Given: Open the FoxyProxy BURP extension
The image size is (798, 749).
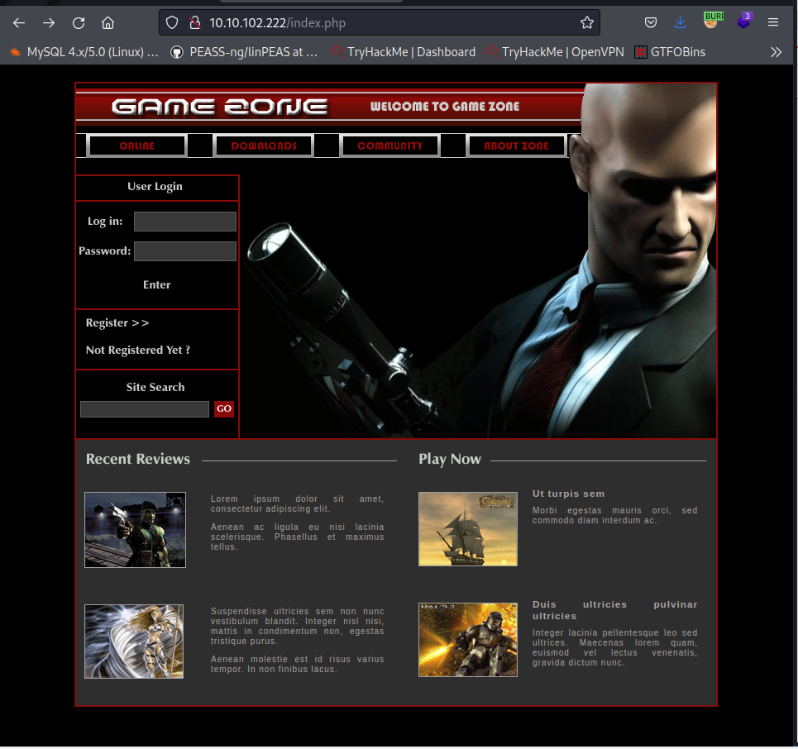Looking at the screenshot, I should coord(711,22).
